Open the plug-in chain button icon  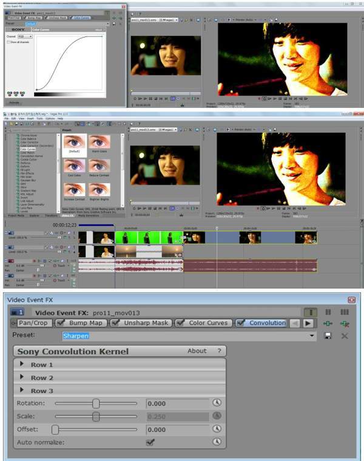pos(328,323)
